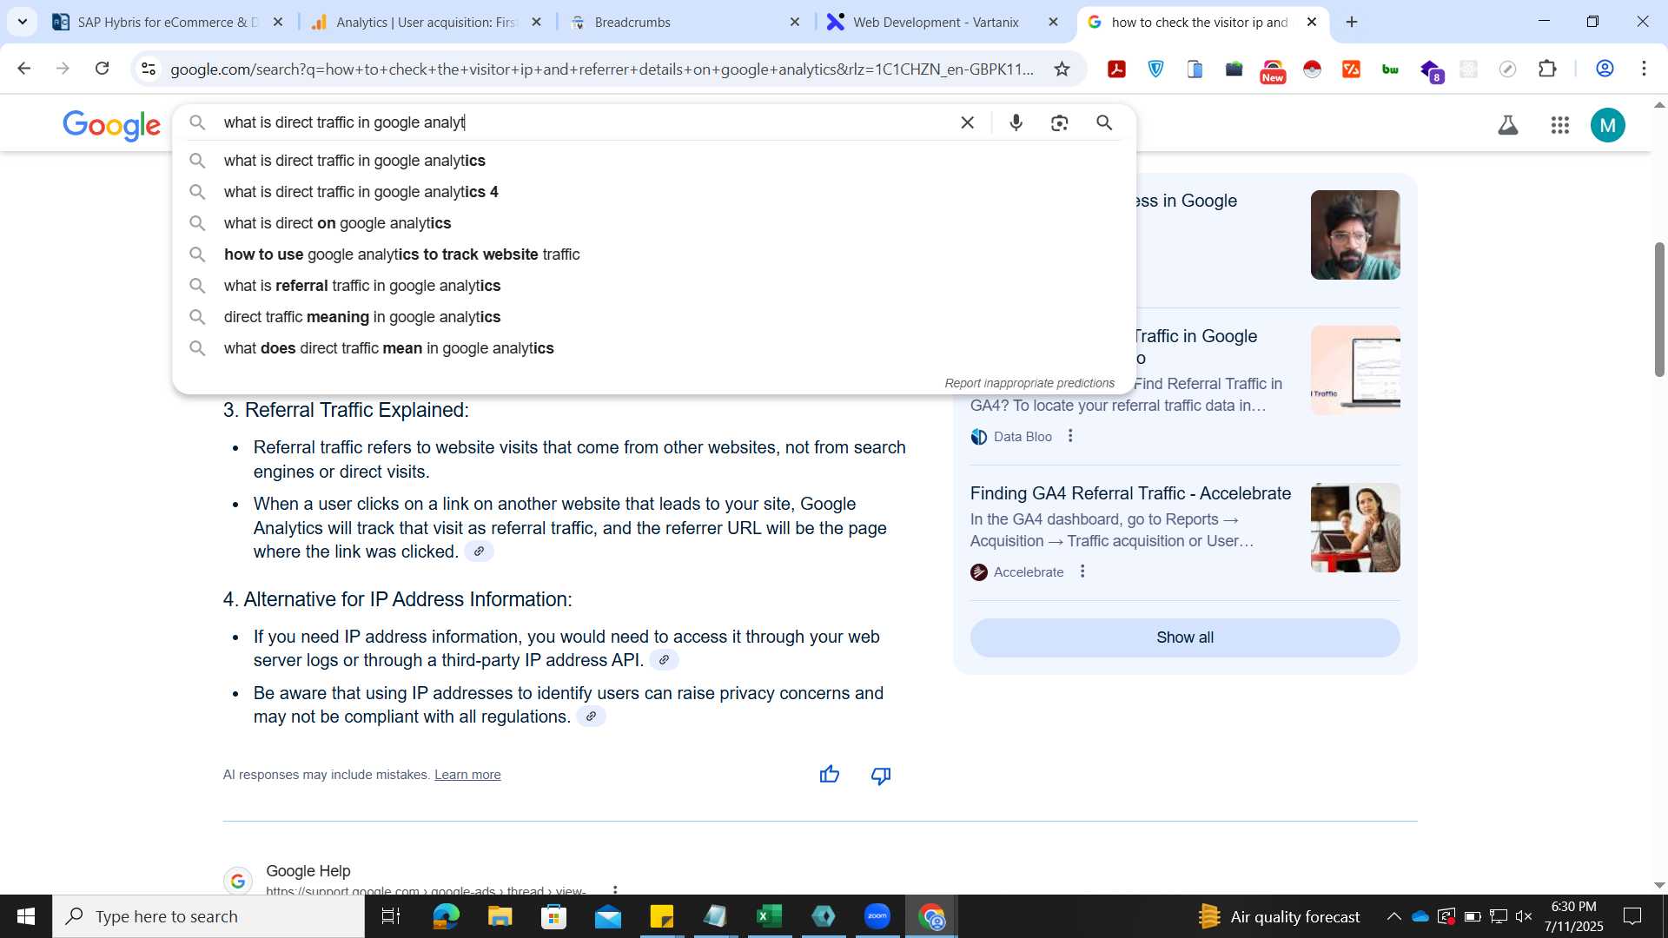Click the page vertical scrollbar thumb

click(1659, 309)
